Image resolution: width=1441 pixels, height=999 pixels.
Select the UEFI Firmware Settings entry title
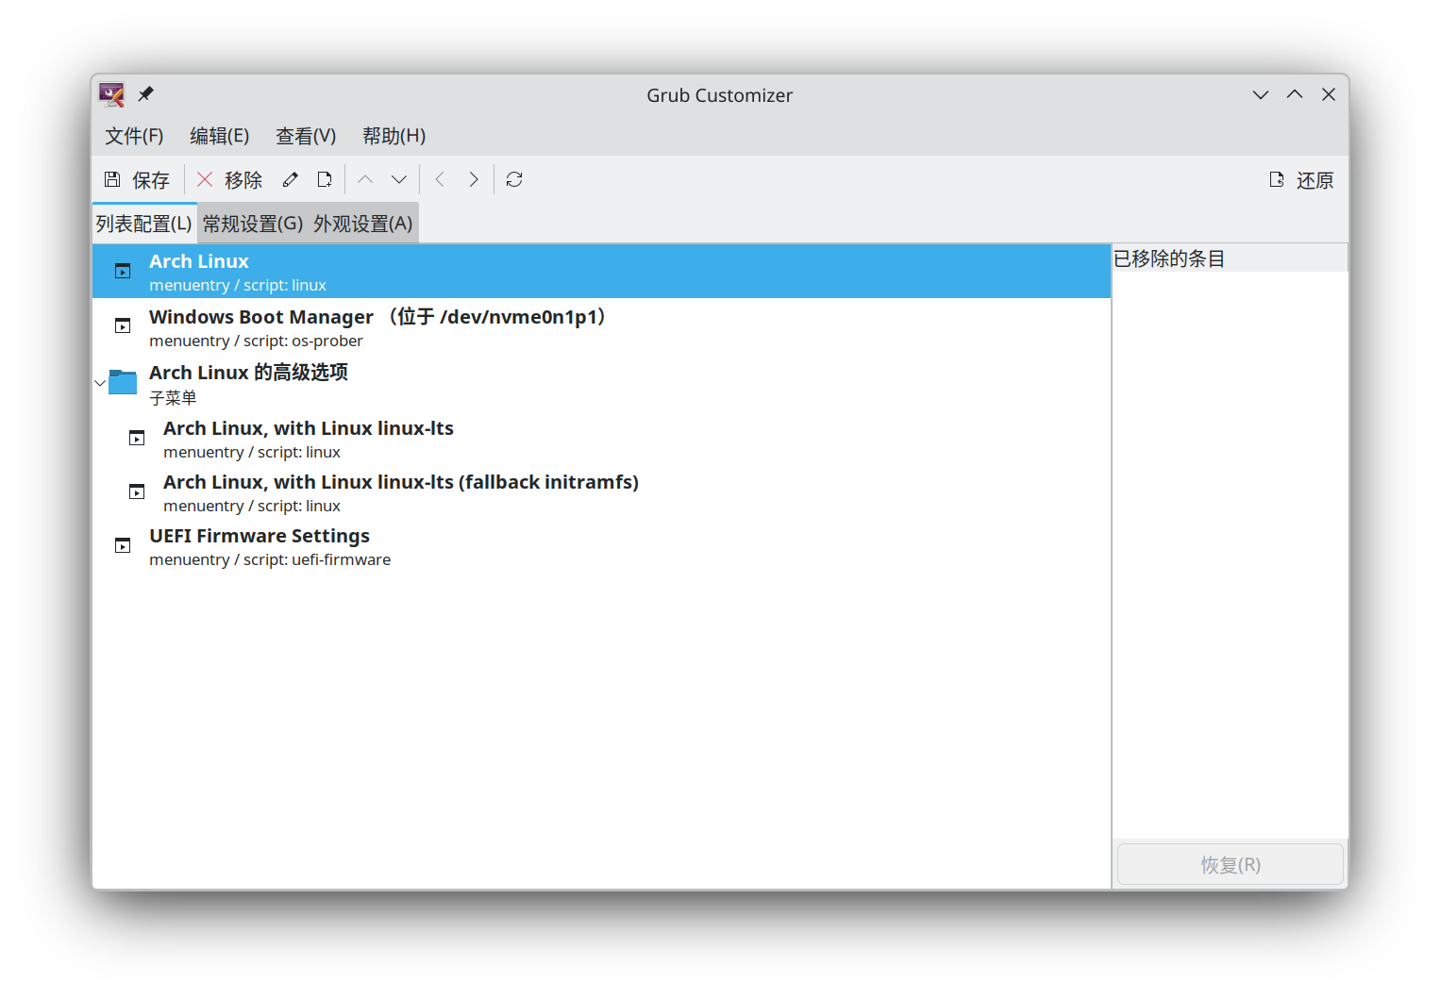[260, 536]
